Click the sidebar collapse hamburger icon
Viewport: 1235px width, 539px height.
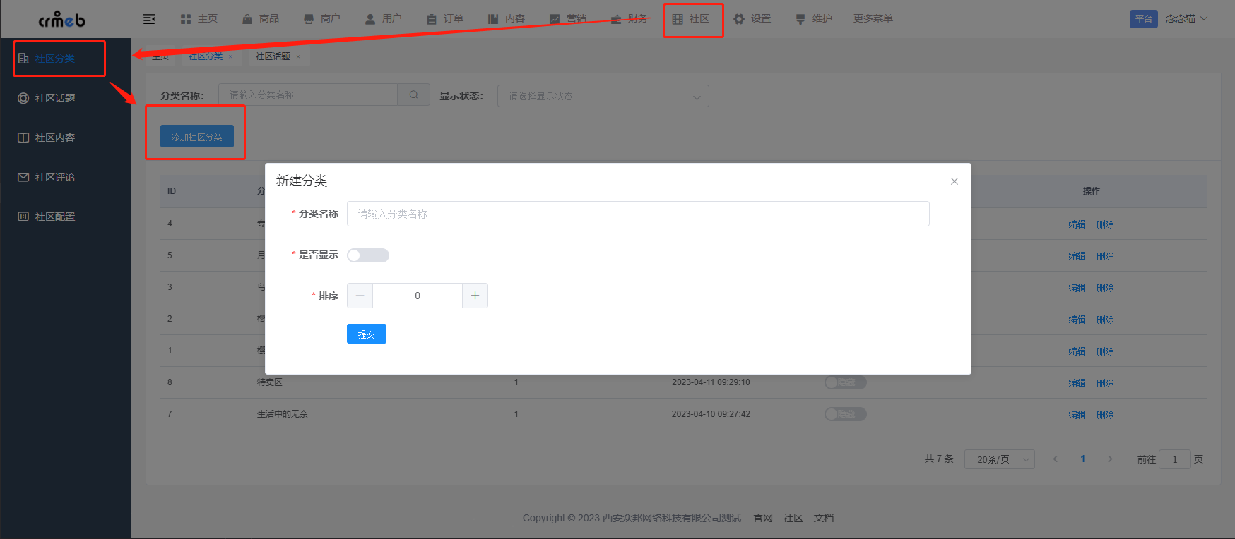pyautogui.click(x=149, y=19)
